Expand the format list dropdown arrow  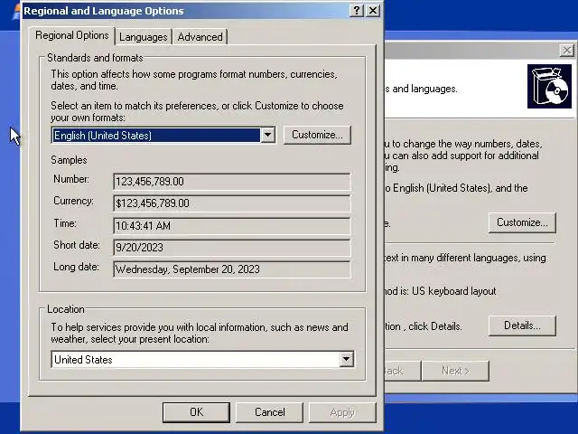point(267,135)
